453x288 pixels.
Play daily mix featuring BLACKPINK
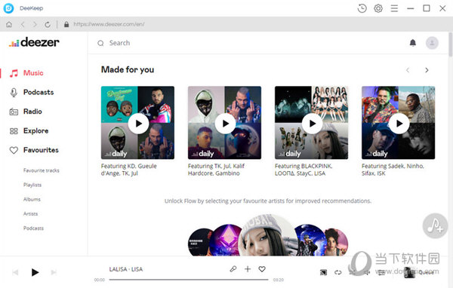coord(313,124)
